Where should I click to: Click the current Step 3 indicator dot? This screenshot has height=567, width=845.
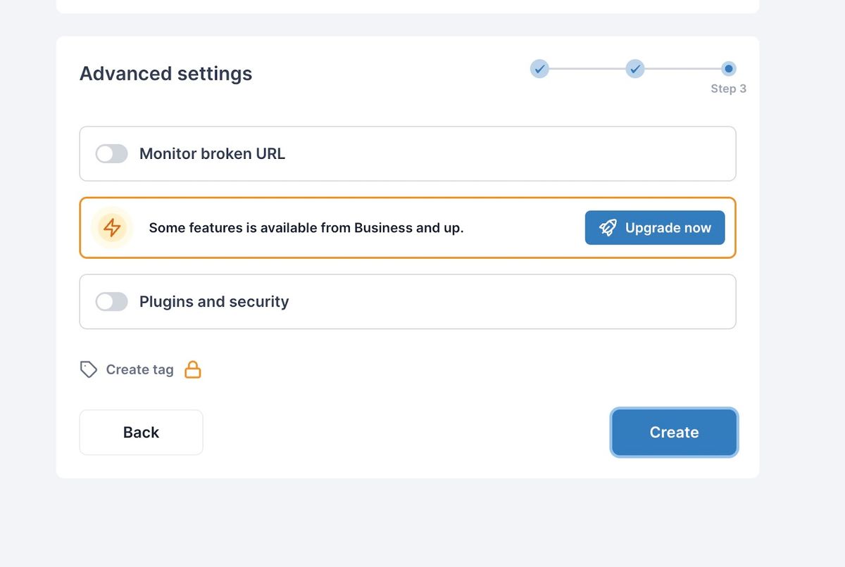[x=729, y=69]
